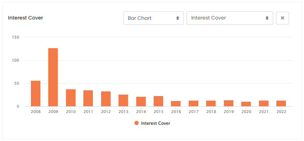The height and width of the screenshot is (141, 304).
Task: Select the 2019 bar
Action: (x=228, y=103)
